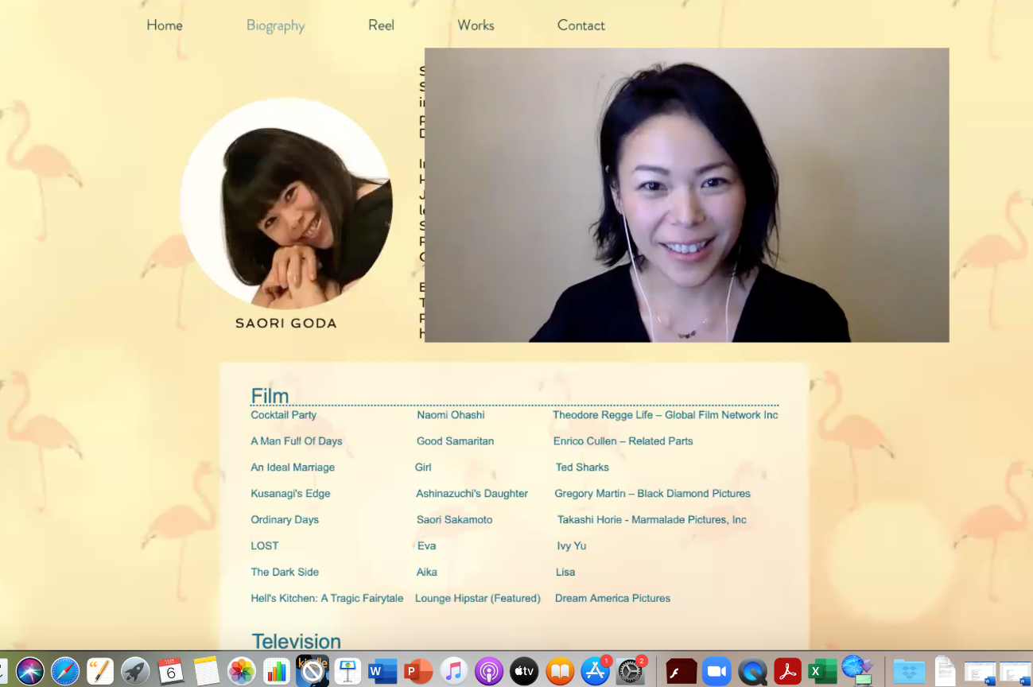
Task: Click the Kindle app in Dock
Action: (x=312, y=671)
